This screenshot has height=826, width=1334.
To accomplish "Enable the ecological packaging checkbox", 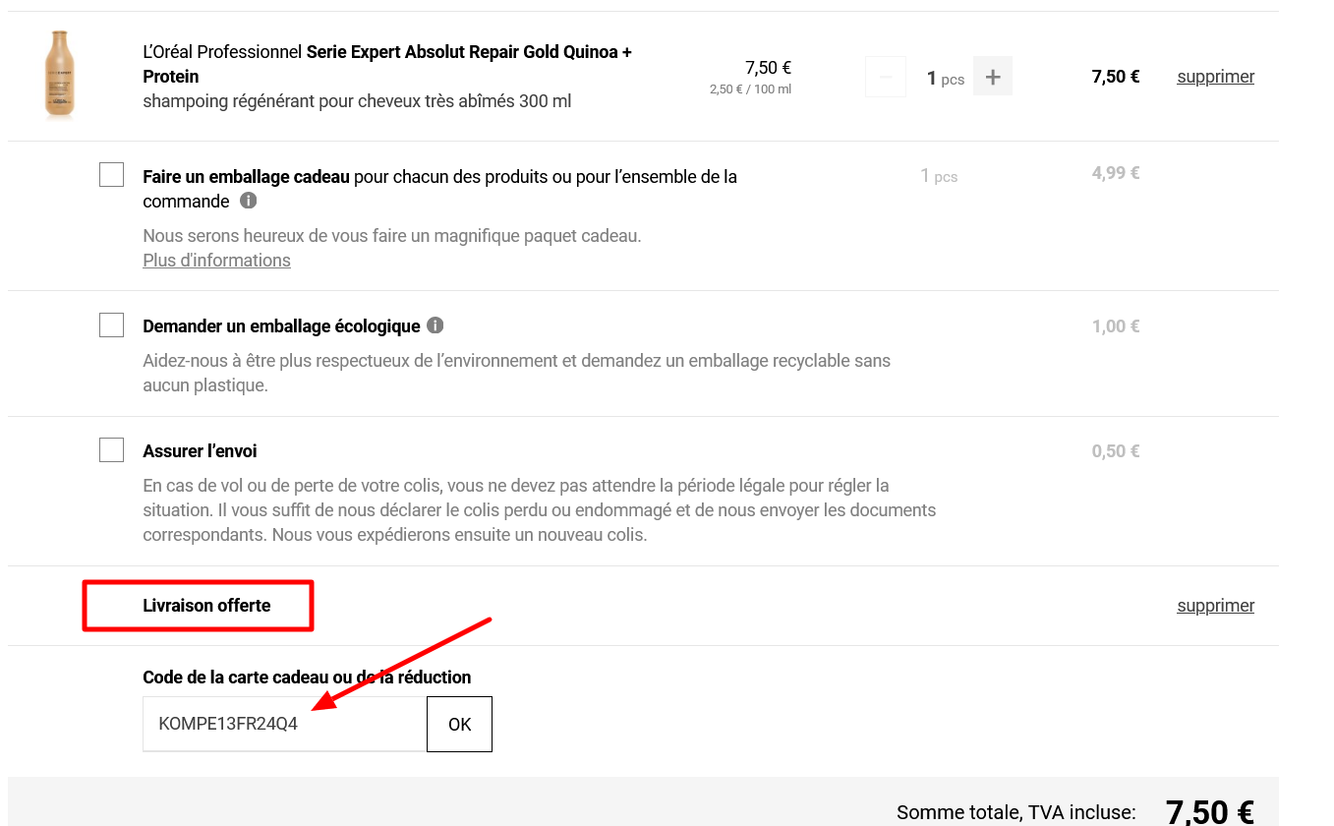I will point(112,324).
